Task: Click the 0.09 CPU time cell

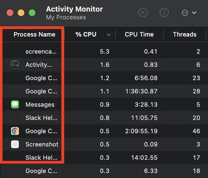Action: click(x=151, y=144)
